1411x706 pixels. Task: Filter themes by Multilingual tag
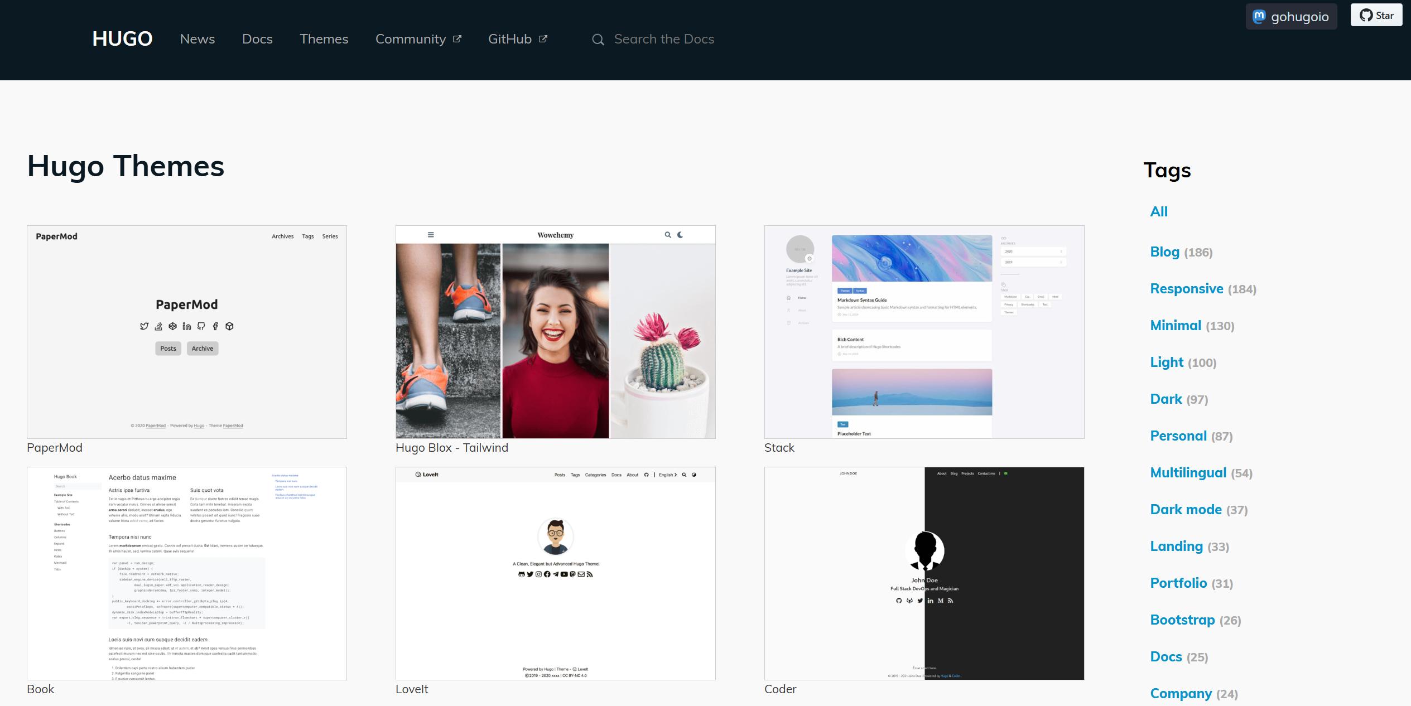tap(1201, 473)
